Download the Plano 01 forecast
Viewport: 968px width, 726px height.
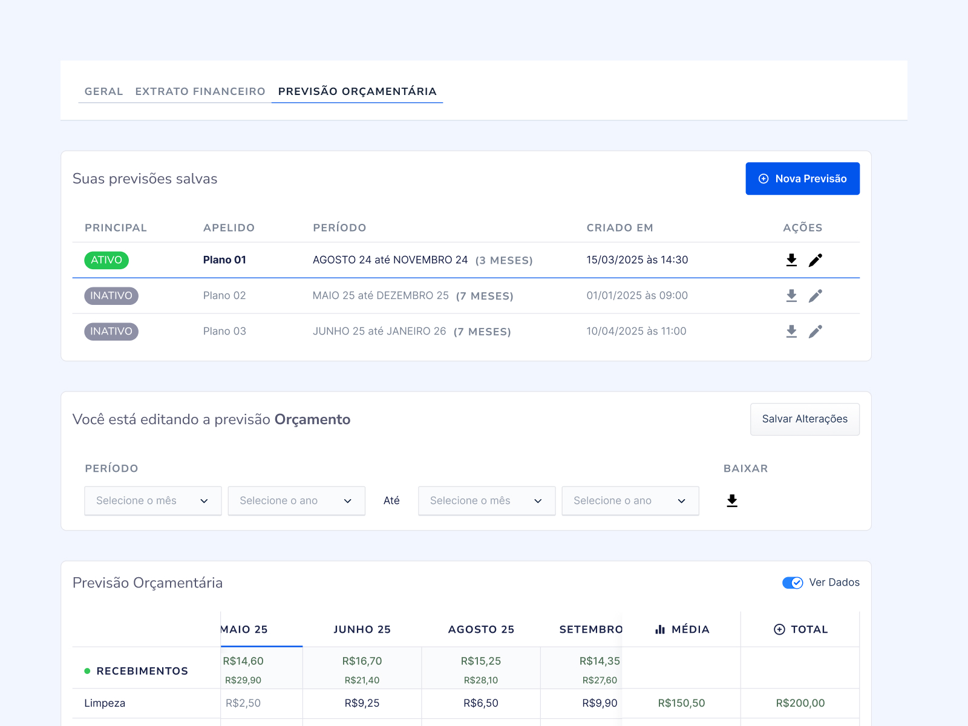[791, 260]
